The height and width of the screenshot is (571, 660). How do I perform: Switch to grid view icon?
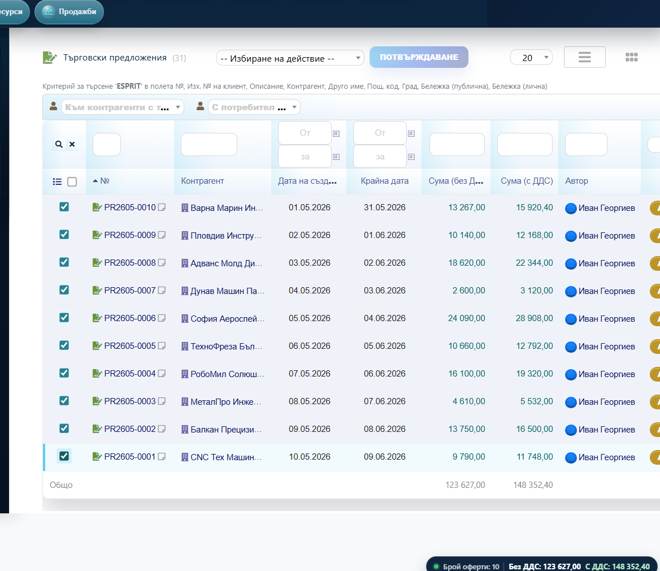pyautogui.click(x=631, y=57)
